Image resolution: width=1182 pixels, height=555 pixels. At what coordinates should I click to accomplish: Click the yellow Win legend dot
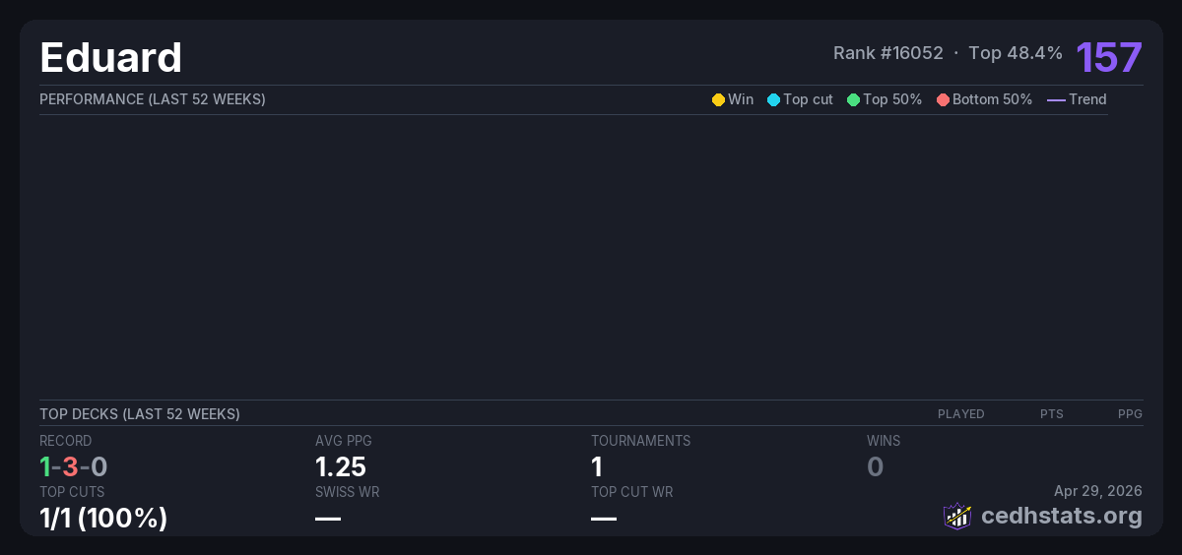pos(718,99)
